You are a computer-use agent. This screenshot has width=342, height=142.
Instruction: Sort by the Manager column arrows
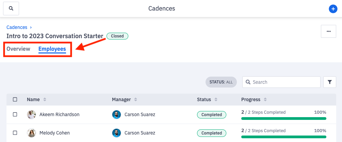[135, 99]
